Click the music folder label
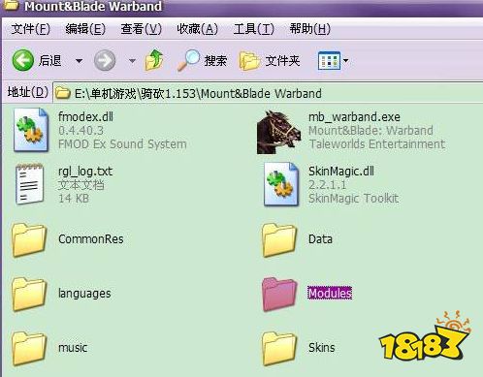Image resolution: width=483 pixels, height=377 pixels. click(73, 348)
